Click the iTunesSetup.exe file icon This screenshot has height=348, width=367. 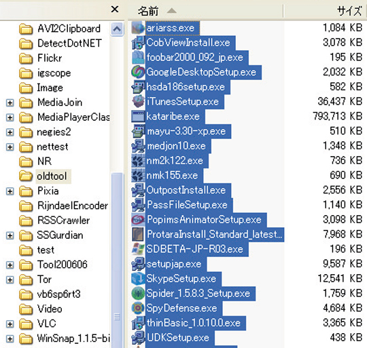coord(138,102)
